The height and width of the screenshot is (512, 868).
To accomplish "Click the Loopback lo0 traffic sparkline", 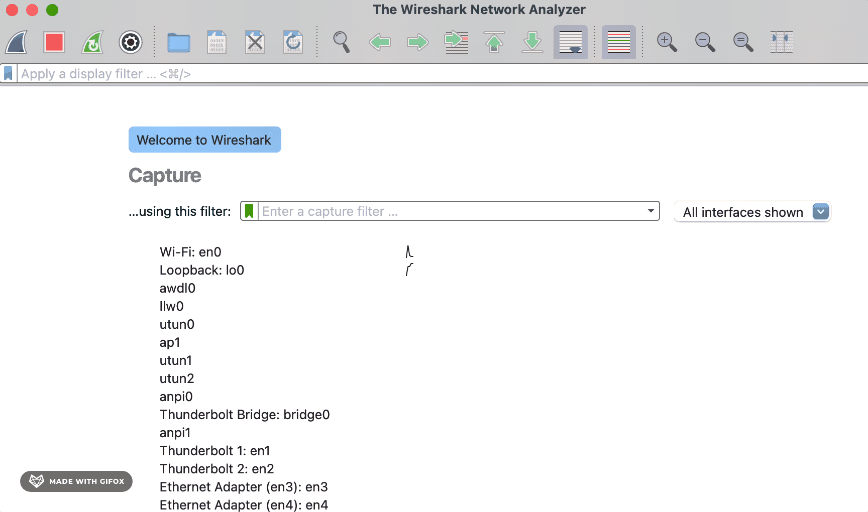I will coord(409,270).
